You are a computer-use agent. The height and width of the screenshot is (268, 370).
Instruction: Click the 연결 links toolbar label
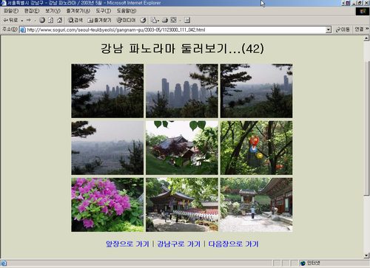[359, 30]
